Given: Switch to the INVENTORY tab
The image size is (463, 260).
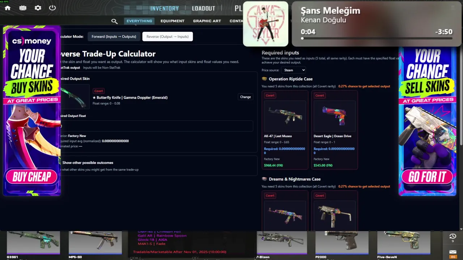Looking at the screenshot, I should click(165, 8).
